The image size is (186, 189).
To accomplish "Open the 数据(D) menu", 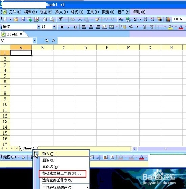I will coord(108,12).
